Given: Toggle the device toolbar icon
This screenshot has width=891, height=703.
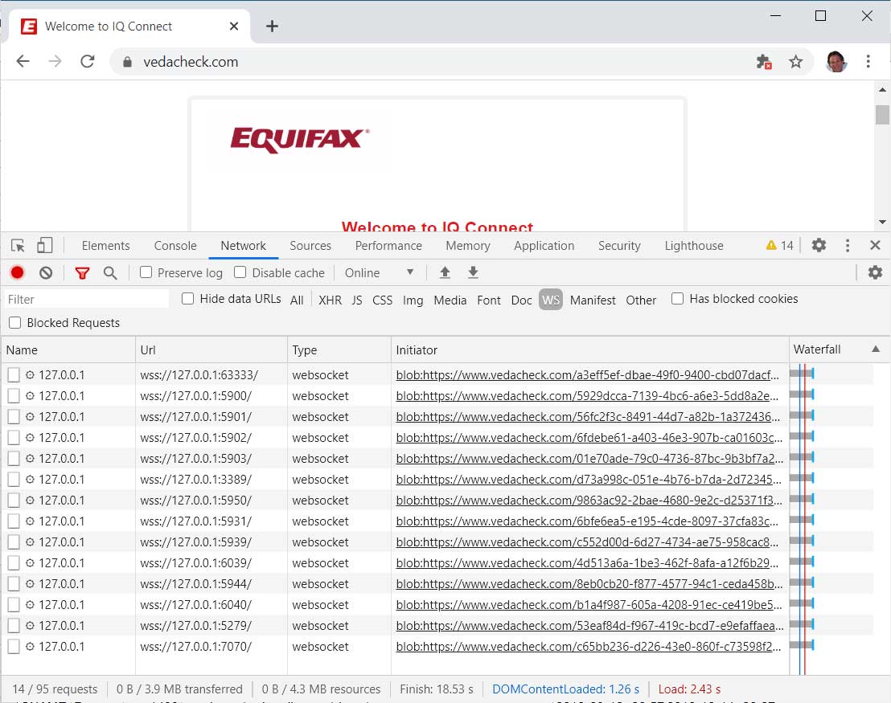Looking at the screenshot, I should (44, 245).
